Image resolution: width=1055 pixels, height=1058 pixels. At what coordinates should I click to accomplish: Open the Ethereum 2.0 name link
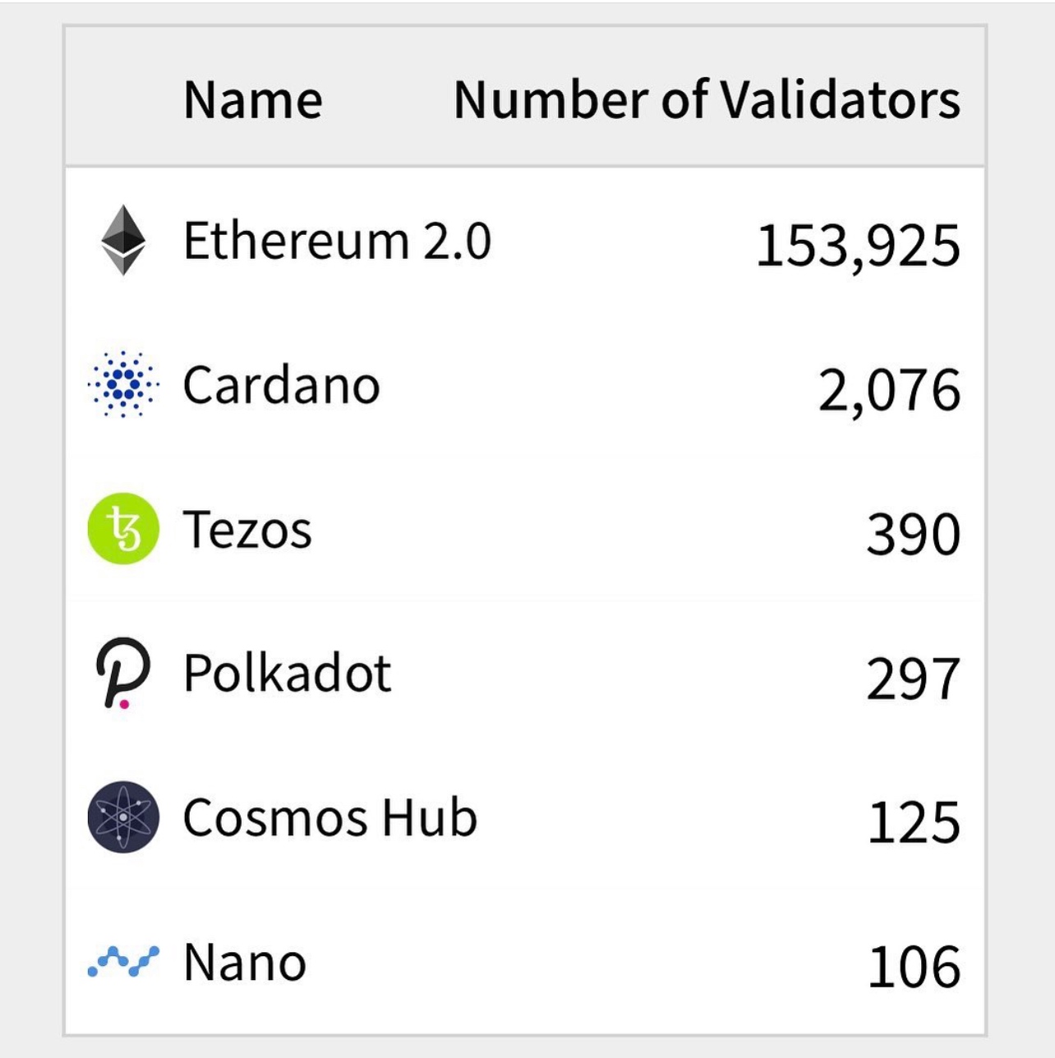point(337,241)
